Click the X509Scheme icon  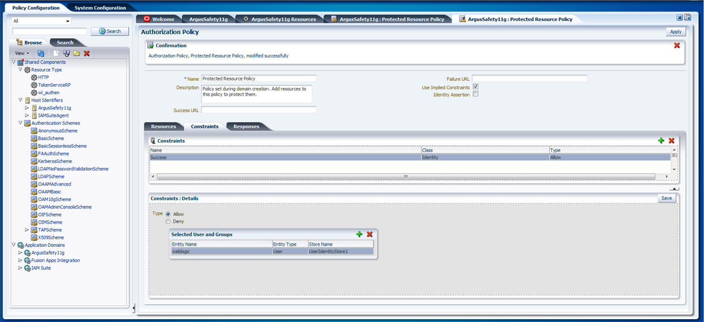coord(34,238)
